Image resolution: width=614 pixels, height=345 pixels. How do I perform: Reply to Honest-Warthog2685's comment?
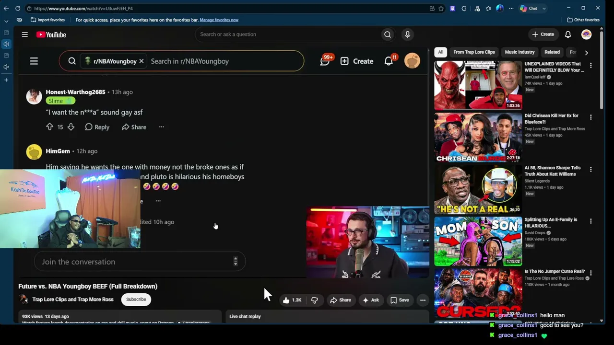[97, 127]
